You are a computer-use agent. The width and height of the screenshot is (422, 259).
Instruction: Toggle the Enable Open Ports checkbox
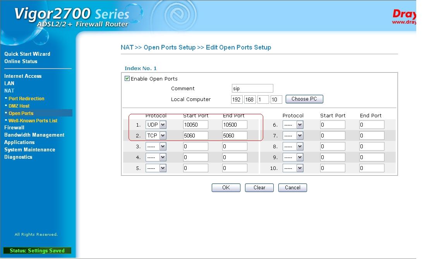tap(127, 79)
